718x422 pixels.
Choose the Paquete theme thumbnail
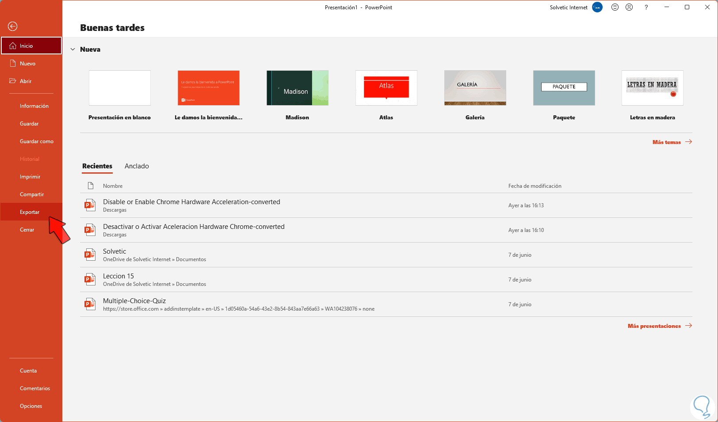coord(564,88)
